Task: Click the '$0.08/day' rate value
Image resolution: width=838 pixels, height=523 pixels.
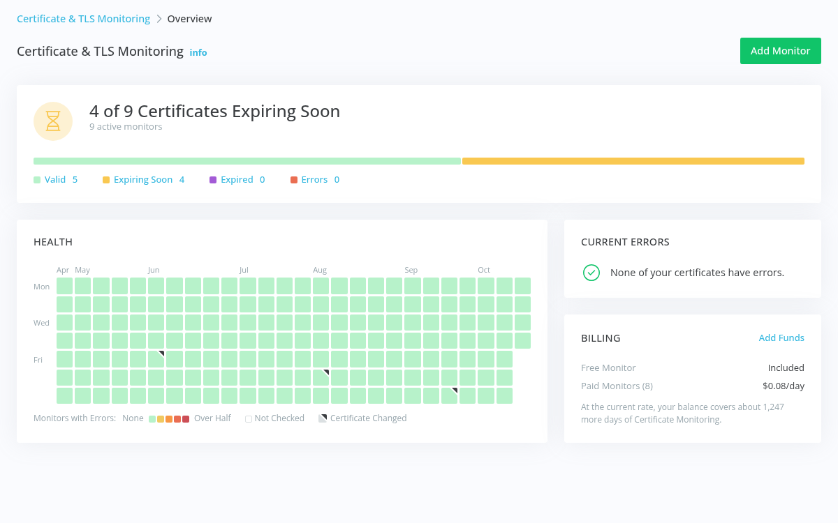Action: click(784, 386)
